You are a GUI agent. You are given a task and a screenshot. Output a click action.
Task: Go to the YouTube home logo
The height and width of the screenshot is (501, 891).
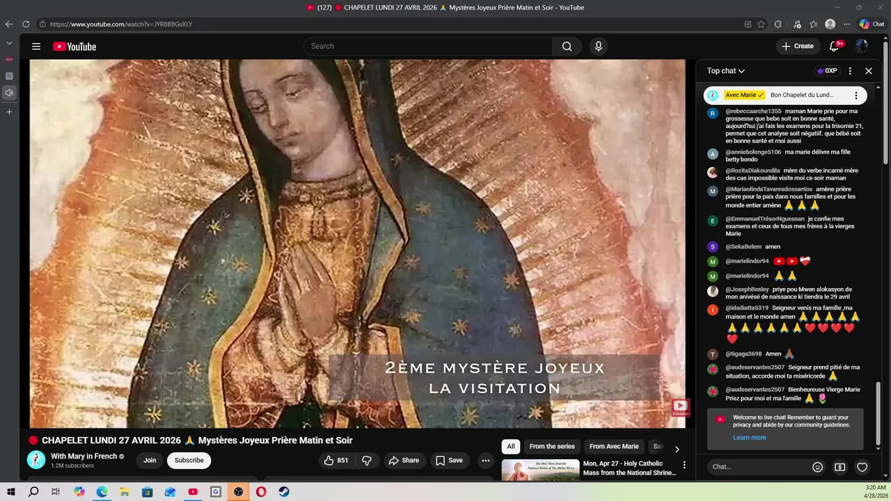click(74, 47)
